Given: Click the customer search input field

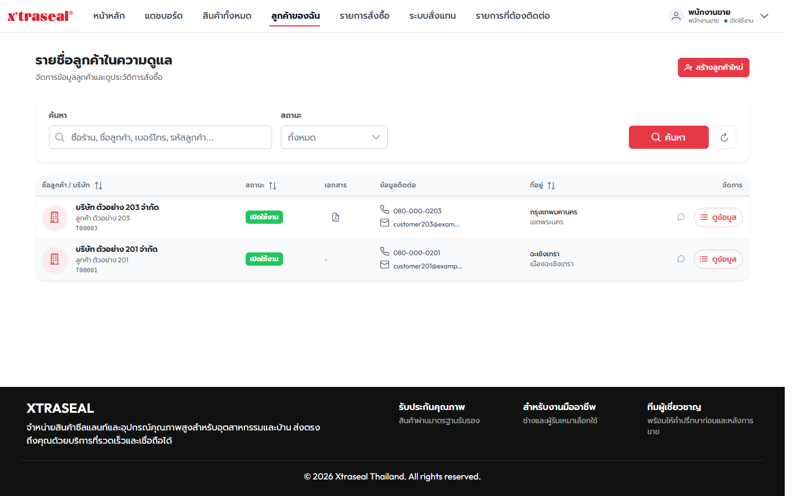Looking at the screenshot, I should click(160, 137).
